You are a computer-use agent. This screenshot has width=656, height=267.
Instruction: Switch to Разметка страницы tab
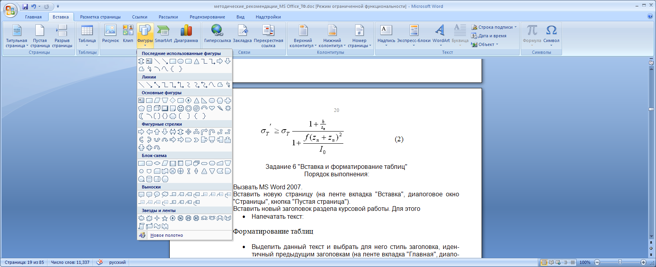[100, 17]
